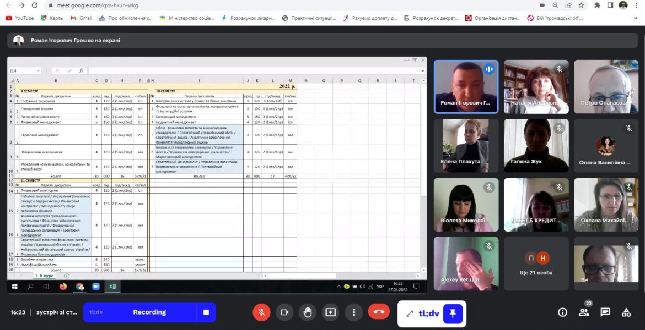
Task: Expand the tl;dv widget with the arrows icon
Action: (410, 313)
